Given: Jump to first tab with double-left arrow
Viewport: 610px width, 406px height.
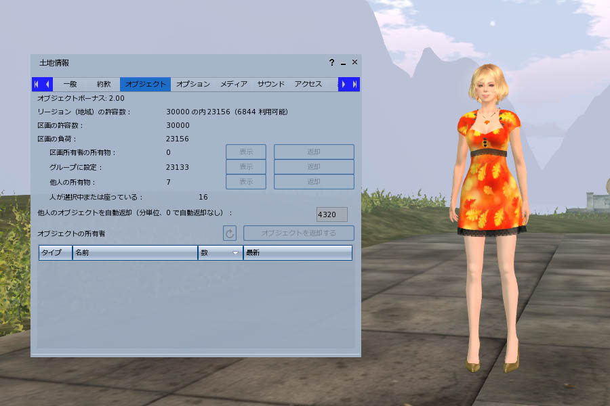Looking at the screenshot, I should coord(37,85).
